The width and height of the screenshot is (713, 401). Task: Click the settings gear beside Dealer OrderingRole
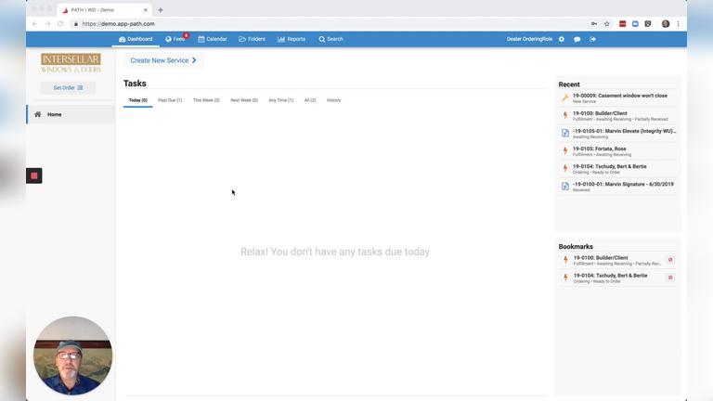pos(562,39)
